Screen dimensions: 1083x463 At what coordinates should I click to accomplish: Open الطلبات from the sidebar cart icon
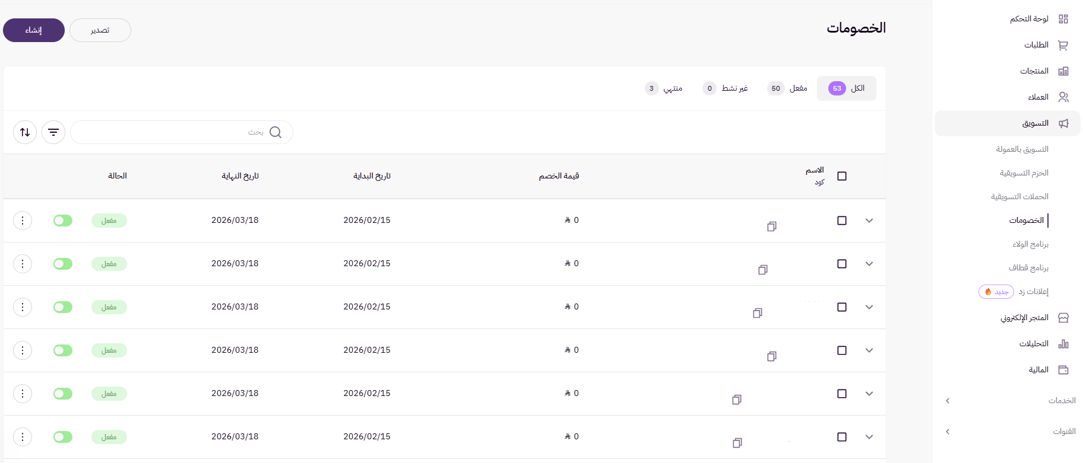click(1063, 45)
